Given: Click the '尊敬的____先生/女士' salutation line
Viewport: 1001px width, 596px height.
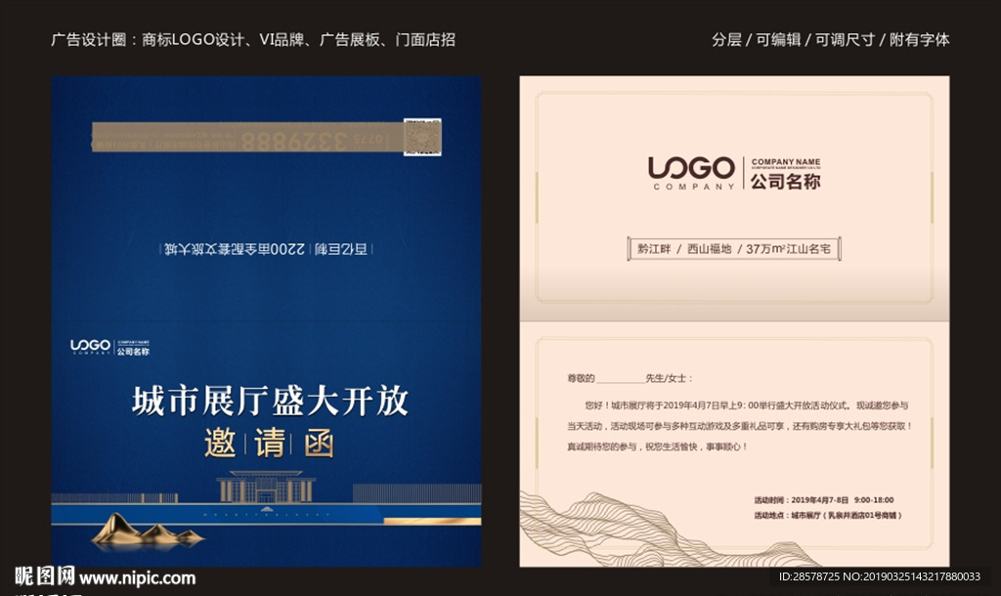Looking at the screenshot, I should click(x=629, y=378).
